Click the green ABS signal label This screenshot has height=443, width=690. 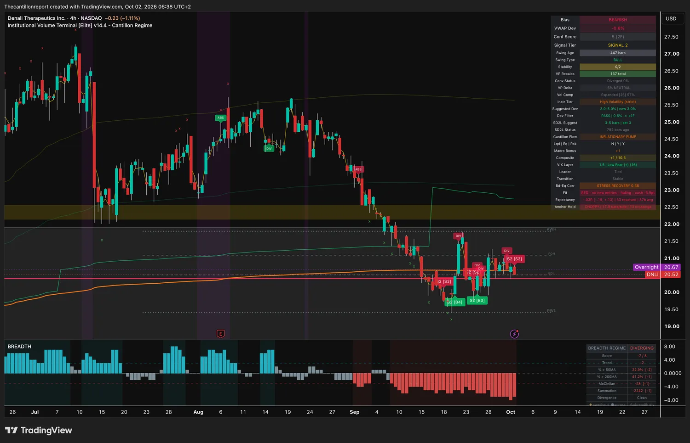221,118
